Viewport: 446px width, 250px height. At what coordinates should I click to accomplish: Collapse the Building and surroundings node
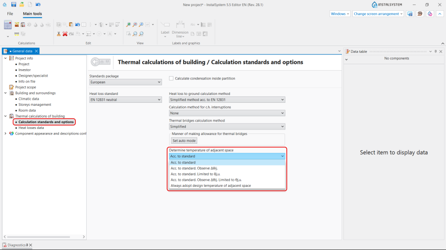pyautogui.click(x=5, y=93)
